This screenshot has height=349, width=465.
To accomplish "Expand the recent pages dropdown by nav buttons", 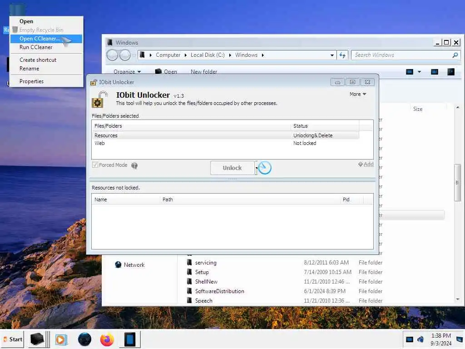I will click(134, 55).
